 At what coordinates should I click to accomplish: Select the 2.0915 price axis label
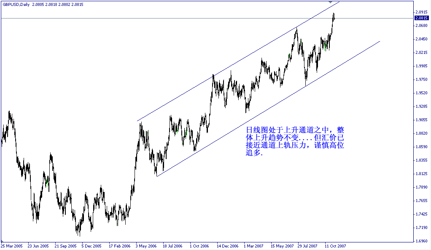pyautogui.click(x=422, y=12)
